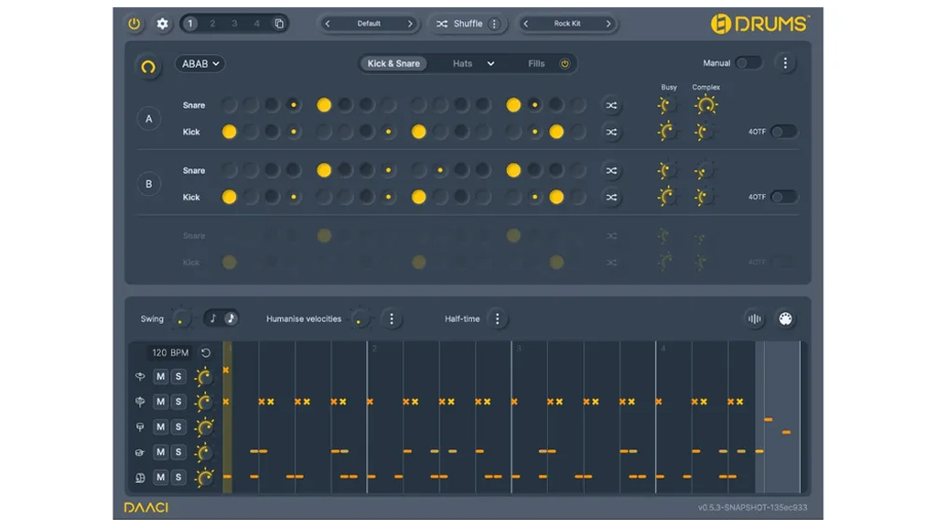Viewport: 937px width, 527px height.
Task: Solo the kick drum track
Action: [178, 477]
